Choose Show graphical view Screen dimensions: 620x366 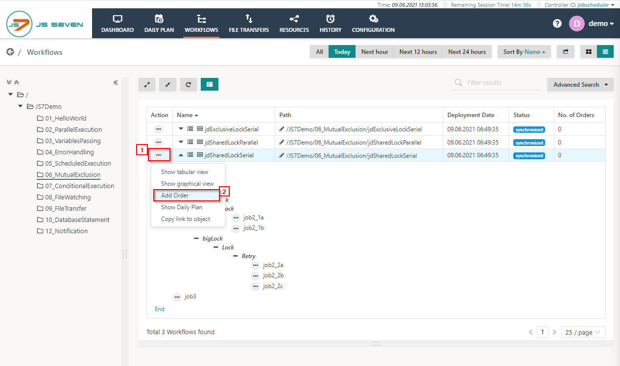pos(188,184)
